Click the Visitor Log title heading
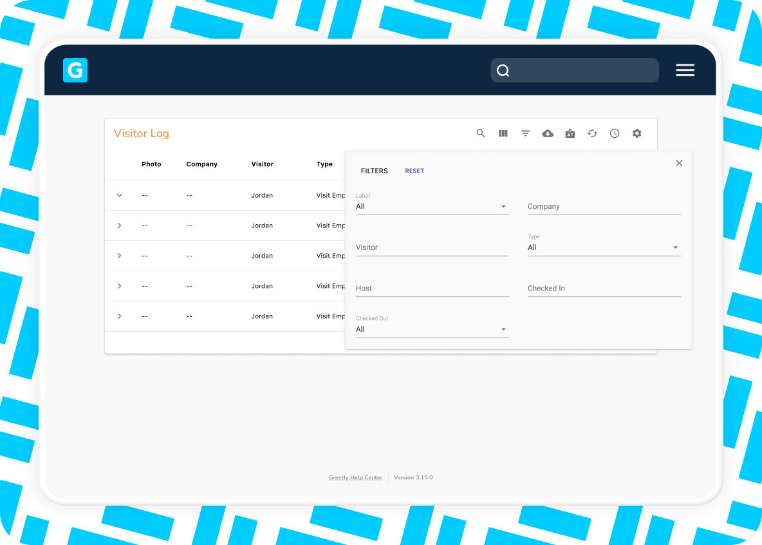The image size is (762, 545). pos(141,133)
